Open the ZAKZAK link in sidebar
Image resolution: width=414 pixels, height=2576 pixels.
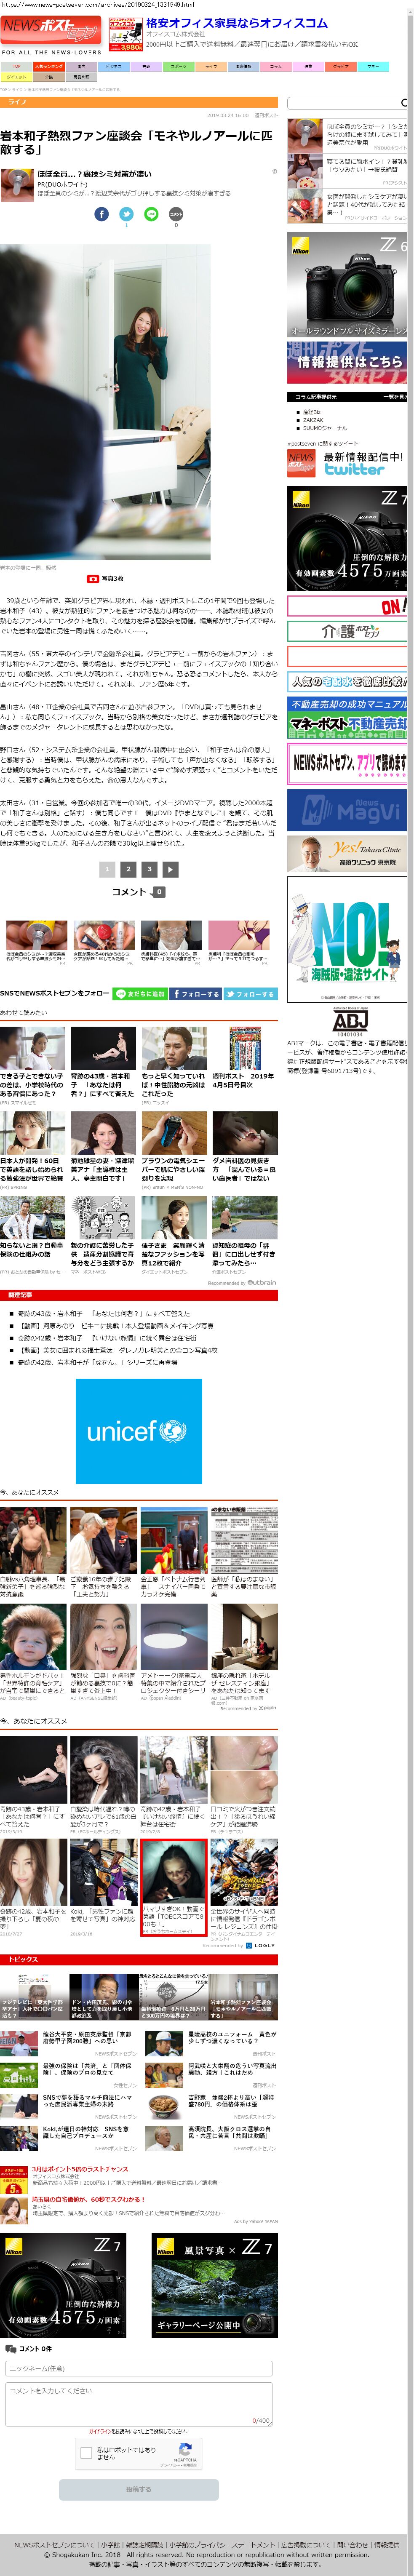pos(313,420)
